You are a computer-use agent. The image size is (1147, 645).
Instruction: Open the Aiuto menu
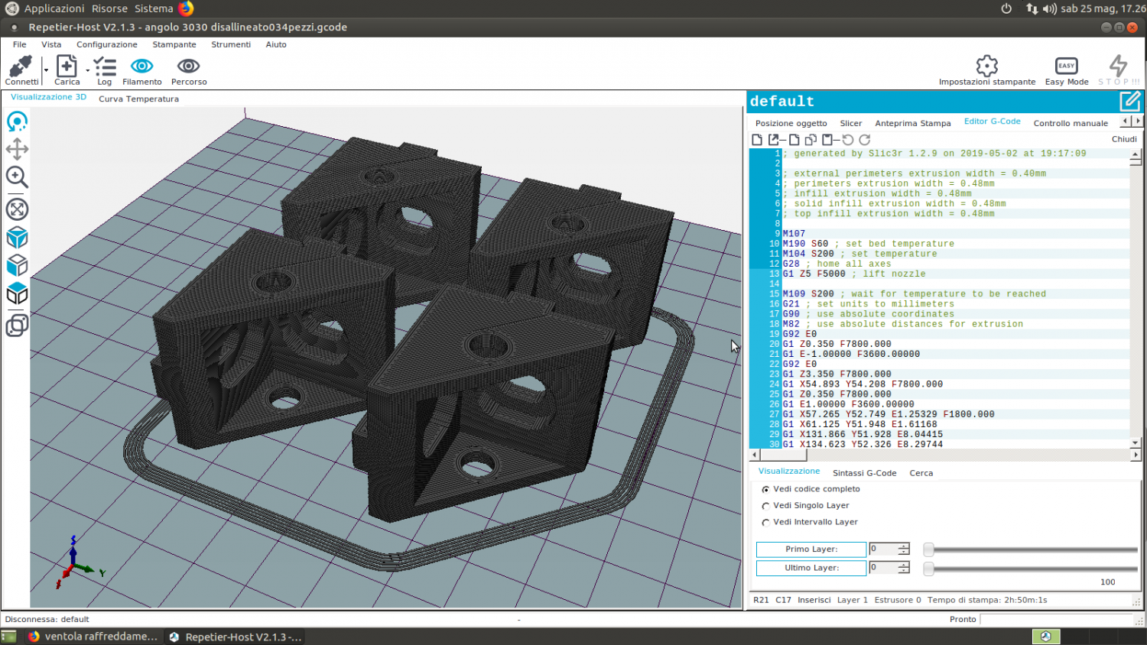coord(276,44)
